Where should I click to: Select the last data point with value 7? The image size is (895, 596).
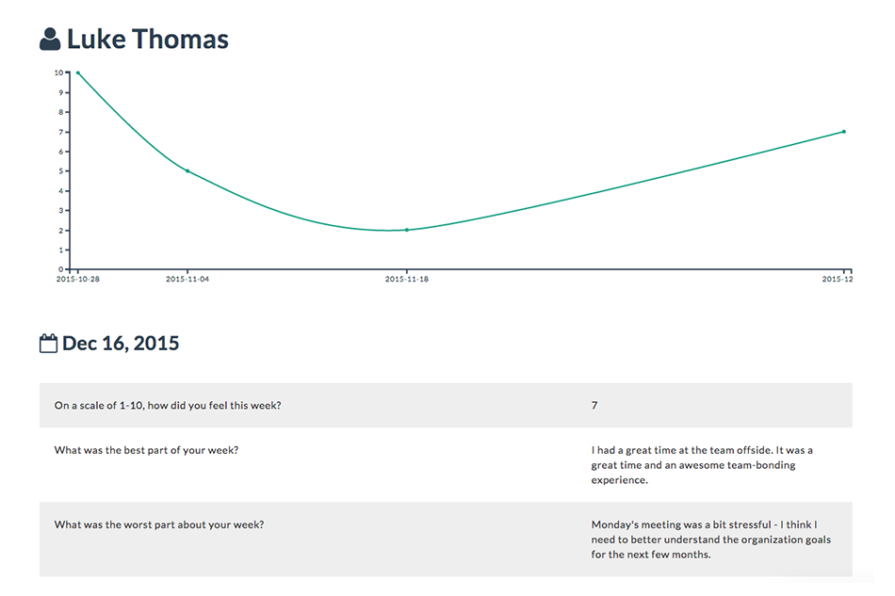point(843,132)
